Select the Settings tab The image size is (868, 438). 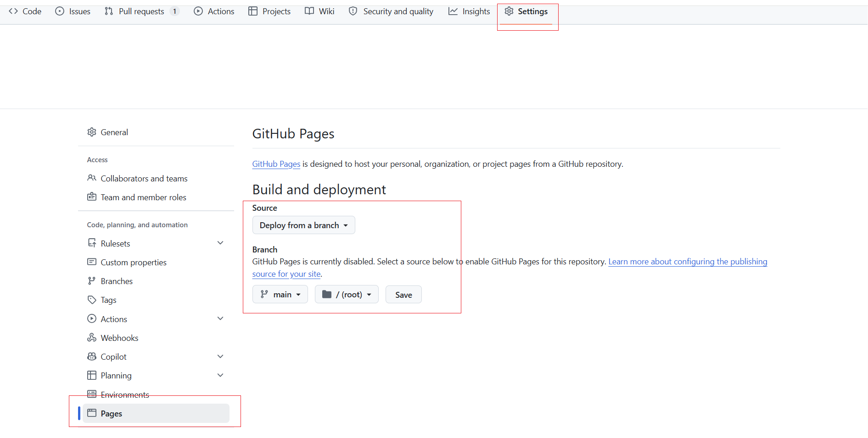pyautogui.click(x=526, y=11)
